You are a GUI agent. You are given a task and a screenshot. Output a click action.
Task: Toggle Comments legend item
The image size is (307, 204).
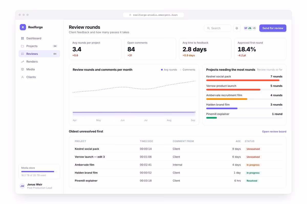[188, 70]
